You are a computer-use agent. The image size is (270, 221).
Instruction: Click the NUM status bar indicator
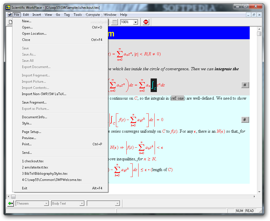click(x=240, y=211)
